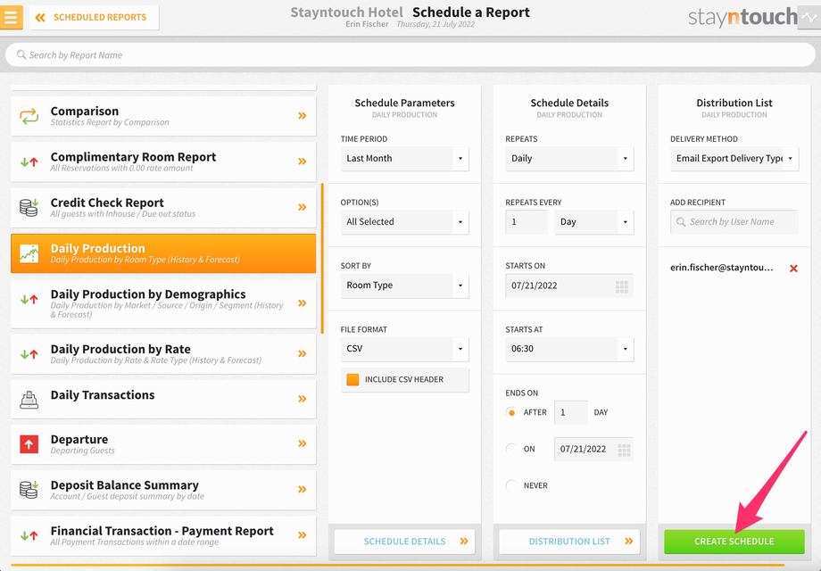
Task: Click the red Departure arrow icon
Action: click(29, 444)
